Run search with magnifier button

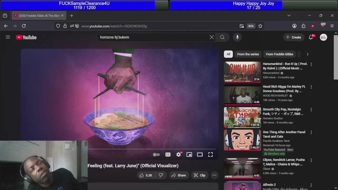pos(222,37)
